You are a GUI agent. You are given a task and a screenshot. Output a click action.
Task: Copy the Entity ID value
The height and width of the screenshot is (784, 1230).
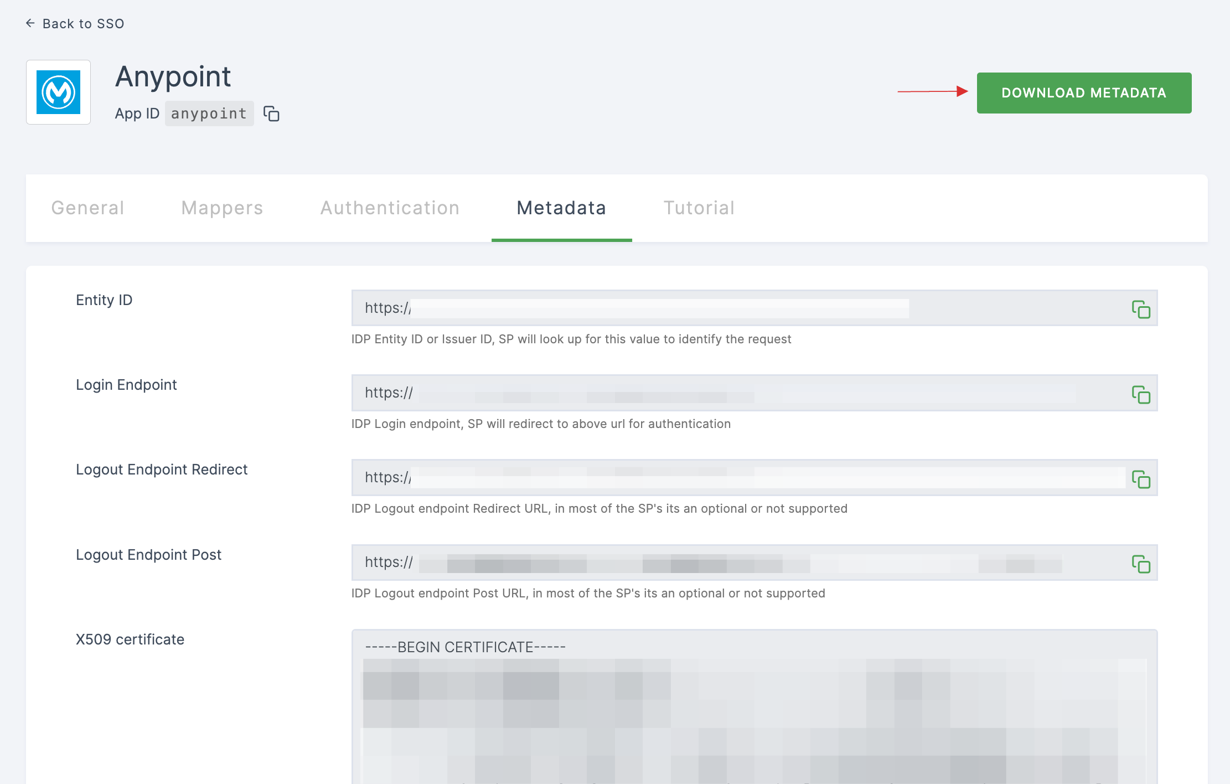(1141, 309)
